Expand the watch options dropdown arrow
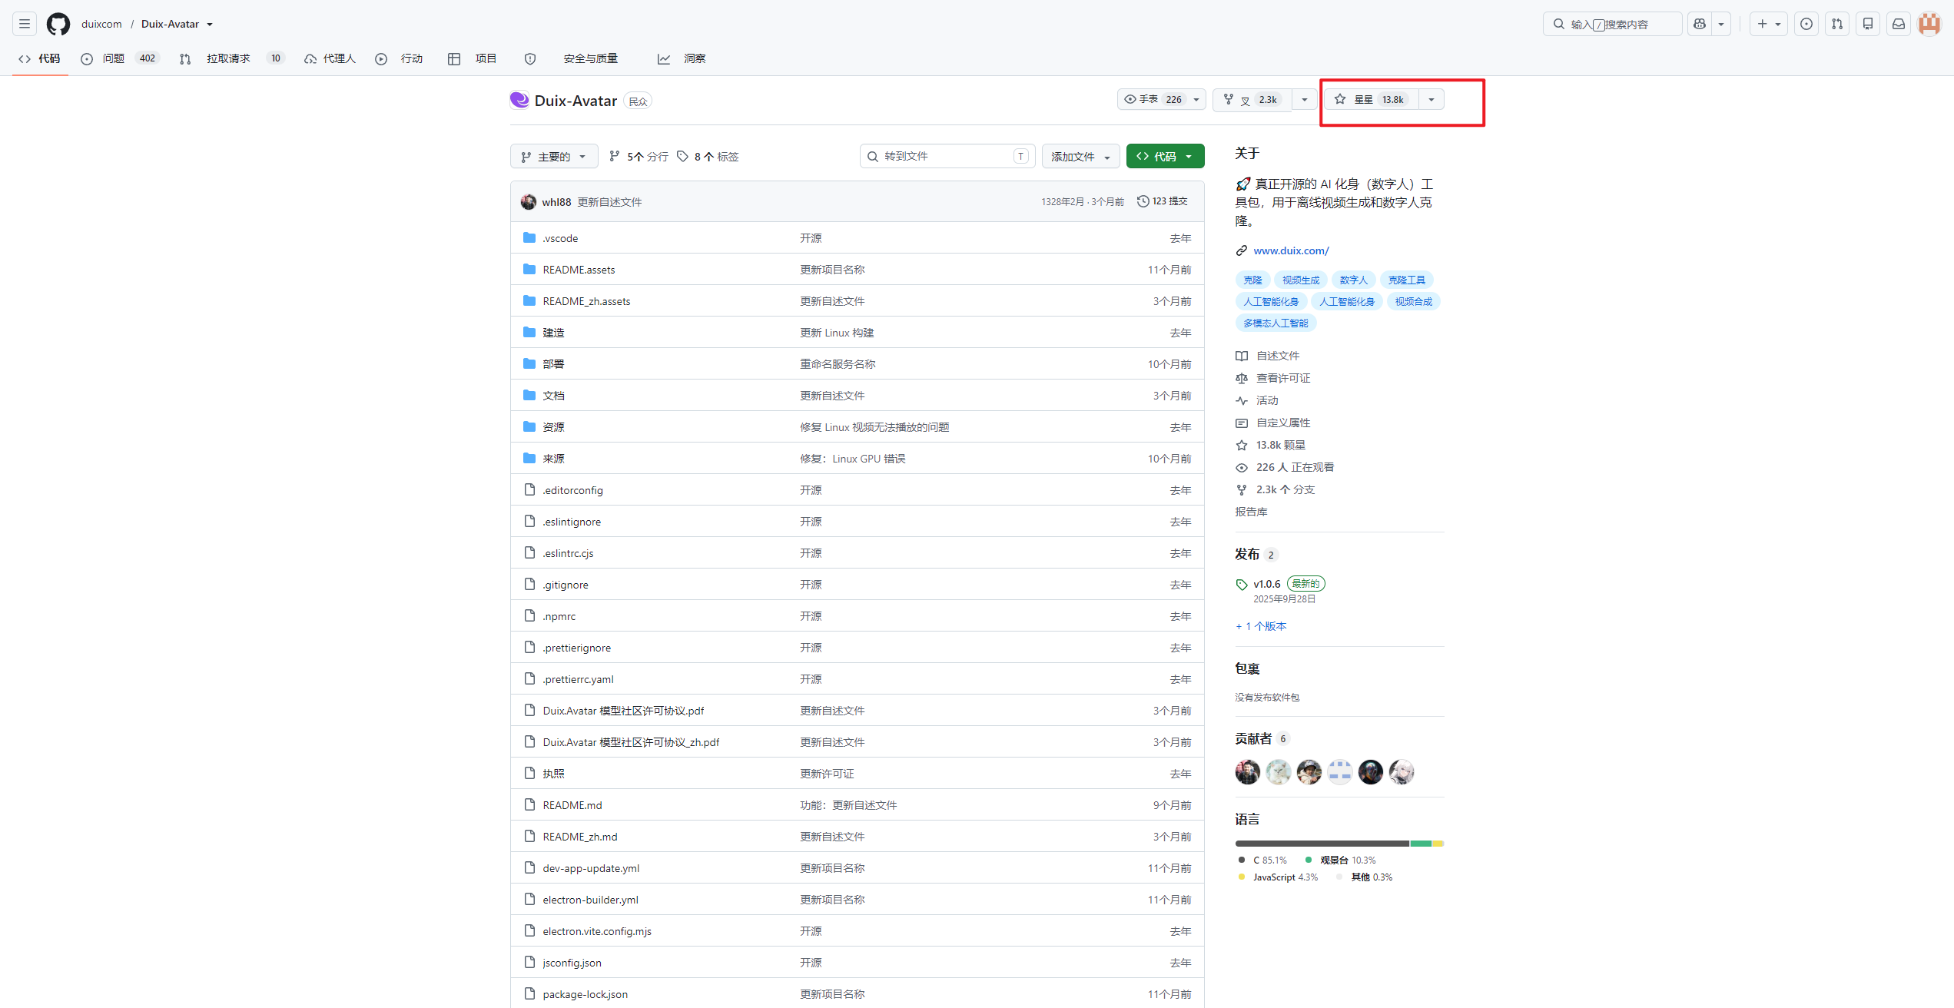 (1196, 99)
